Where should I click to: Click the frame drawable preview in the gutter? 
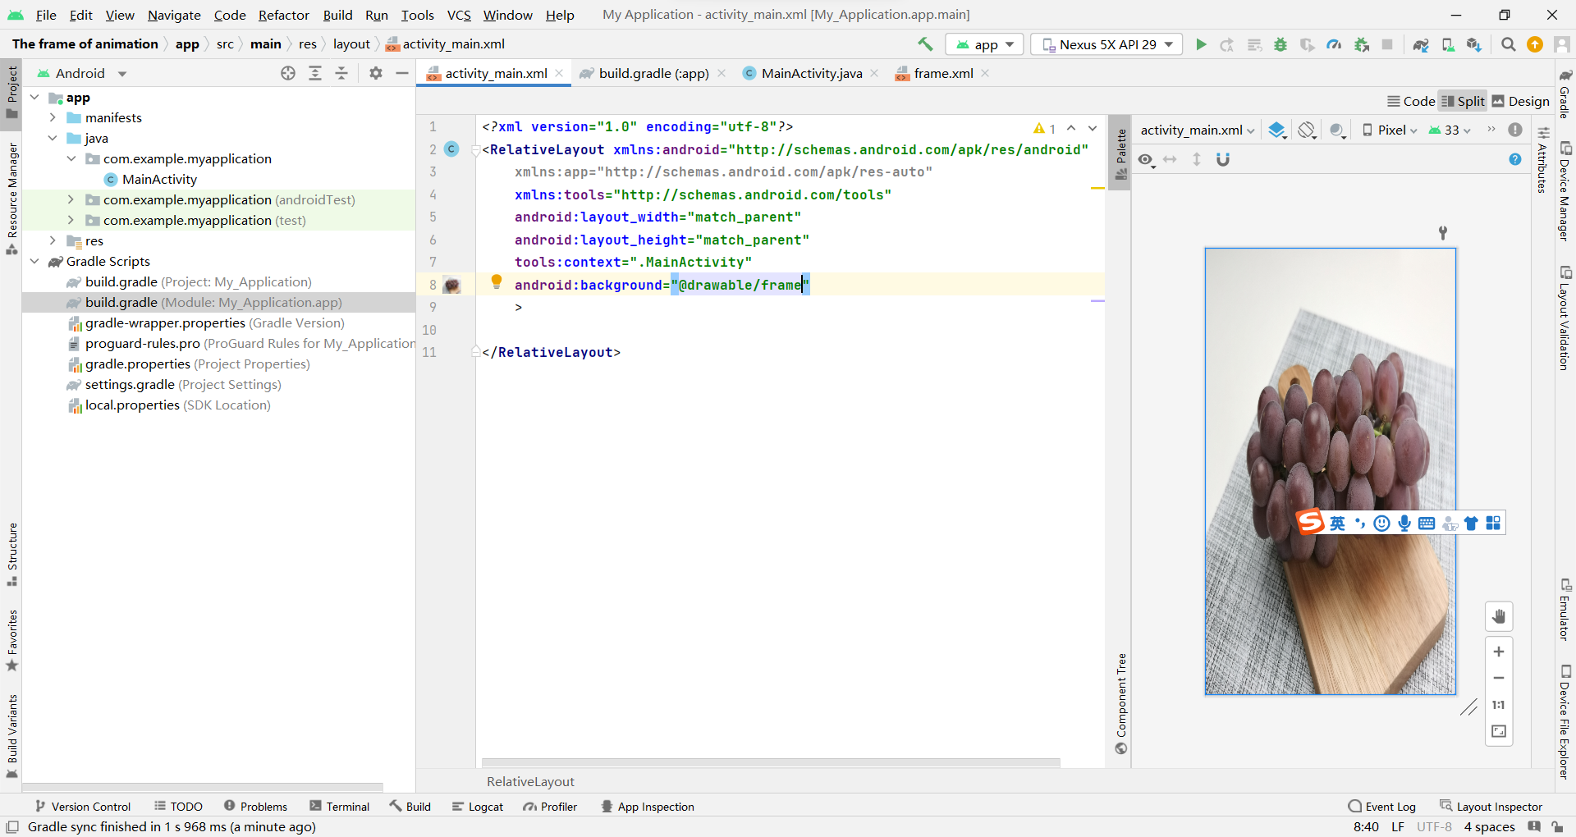(x=453, y=285)
